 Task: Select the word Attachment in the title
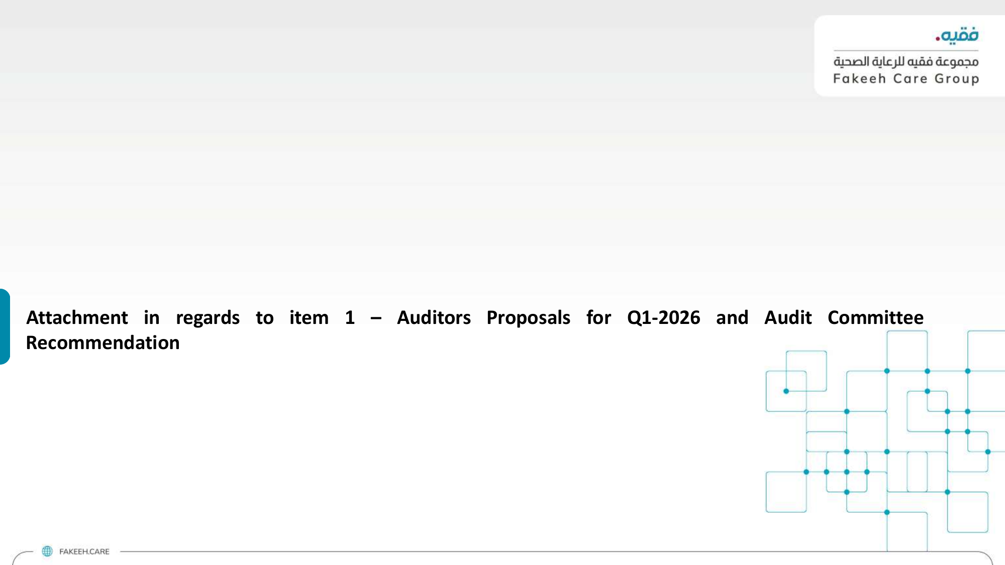tap(77, 318)
